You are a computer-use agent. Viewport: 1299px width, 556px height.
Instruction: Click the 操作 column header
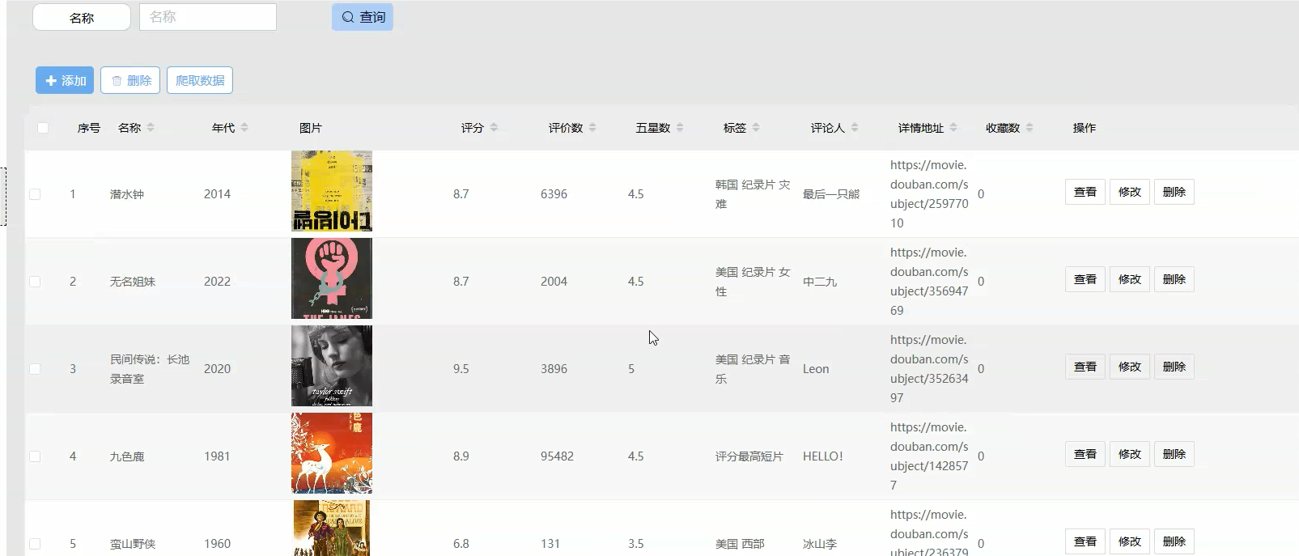(x=1085, y=128)
